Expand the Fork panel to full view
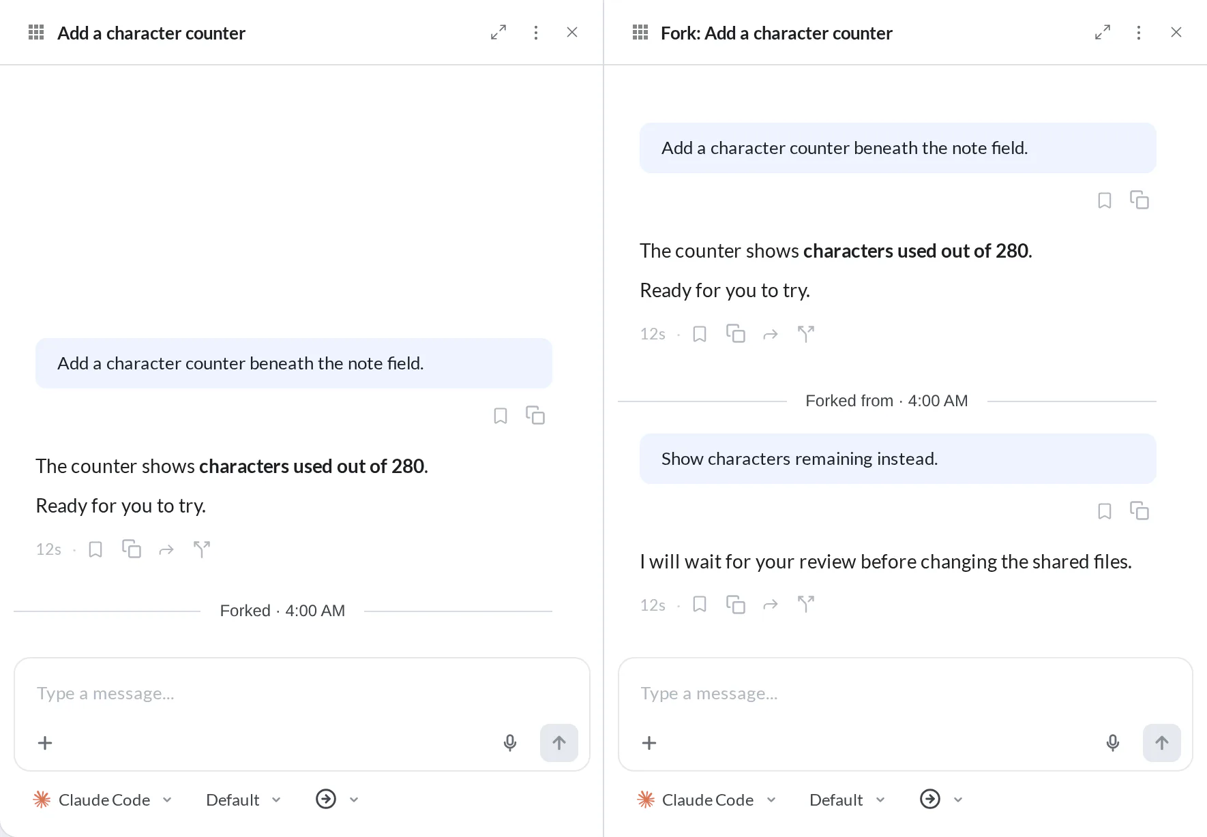 [x=1103, y=32]
